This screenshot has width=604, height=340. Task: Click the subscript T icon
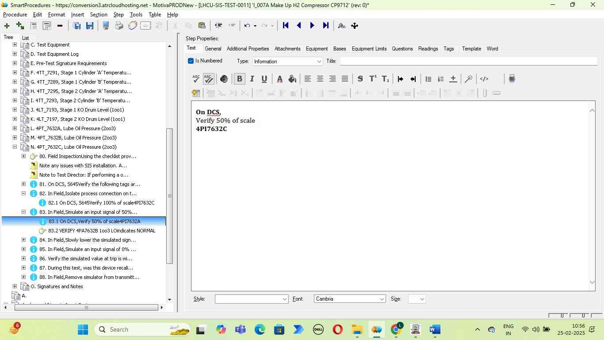pyautogui.click(x=385, y=79)
